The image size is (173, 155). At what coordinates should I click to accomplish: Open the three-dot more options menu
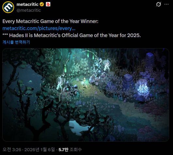click(x=166, y=5)
